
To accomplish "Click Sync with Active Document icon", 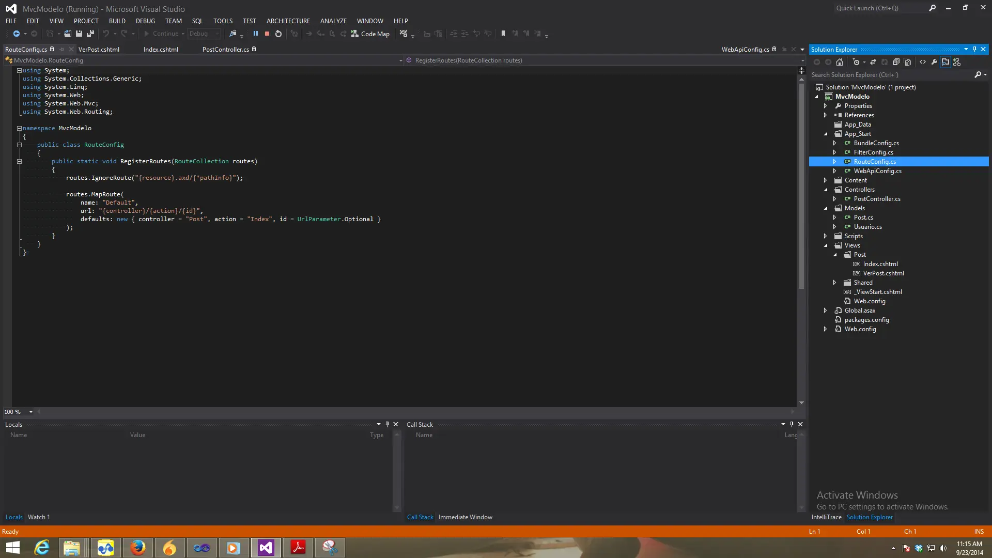I will tap(873, 62).
